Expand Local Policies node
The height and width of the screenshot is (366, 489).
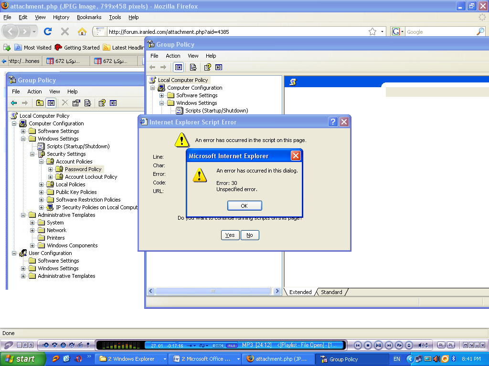(x=41, y=184)
